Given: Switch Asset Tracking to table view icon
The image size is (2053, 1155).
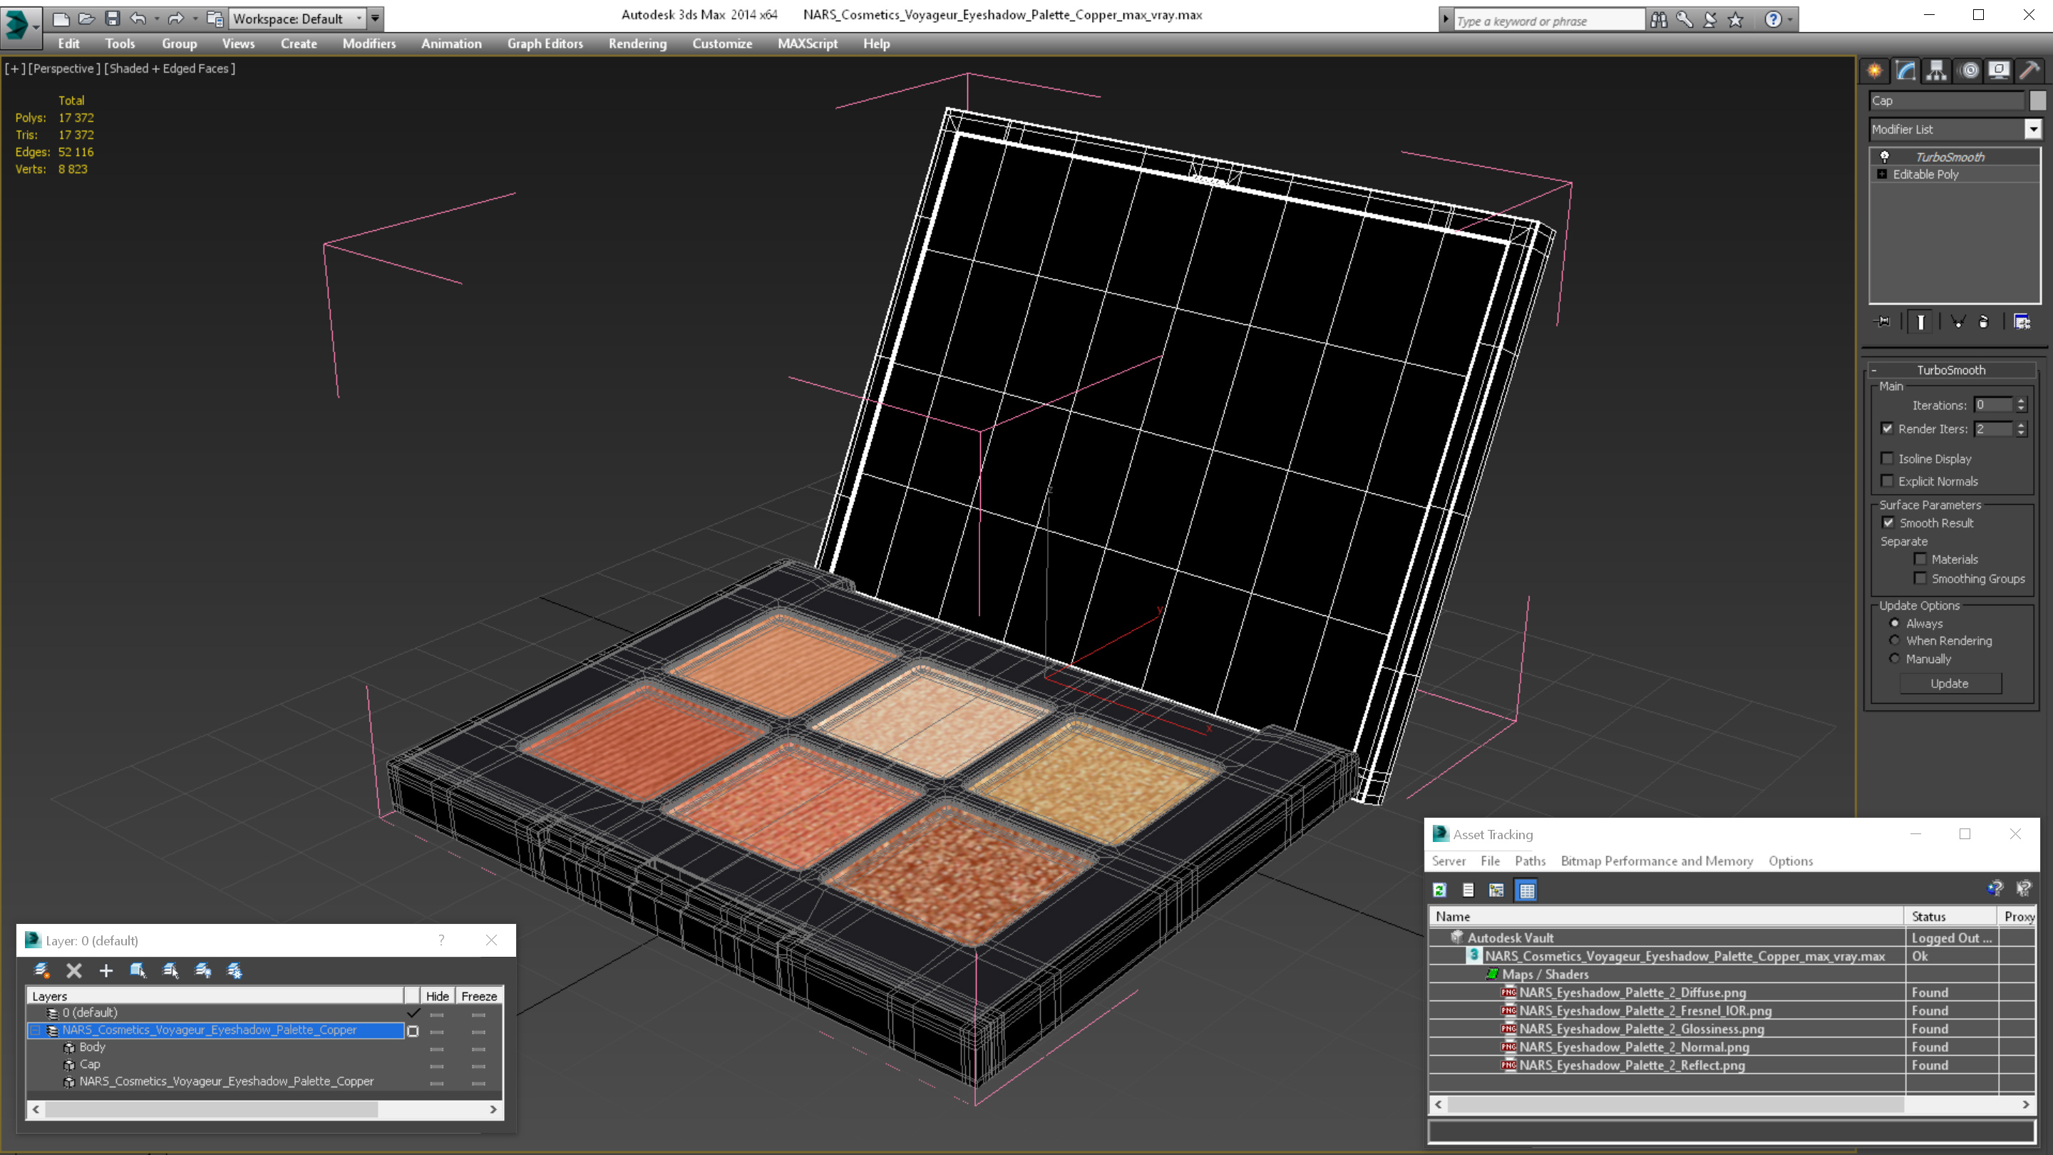Looking at the screenshot, I should point(1526,890).
